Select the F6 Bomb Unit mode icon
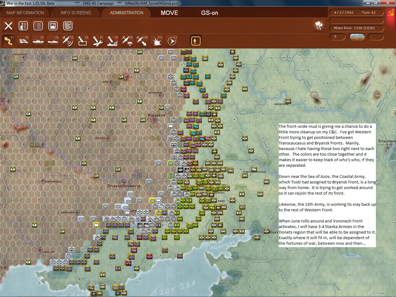Image resolution: width=396 pixels, height=297 pixels. coord(83,41)
